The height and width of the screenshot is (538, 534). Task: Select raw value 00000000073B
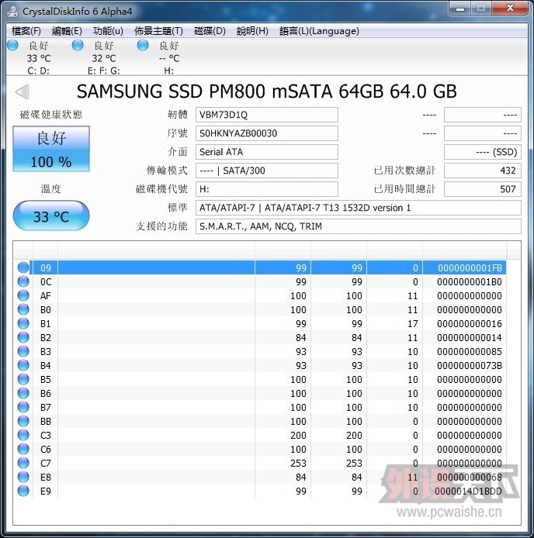tap(470, 366)
